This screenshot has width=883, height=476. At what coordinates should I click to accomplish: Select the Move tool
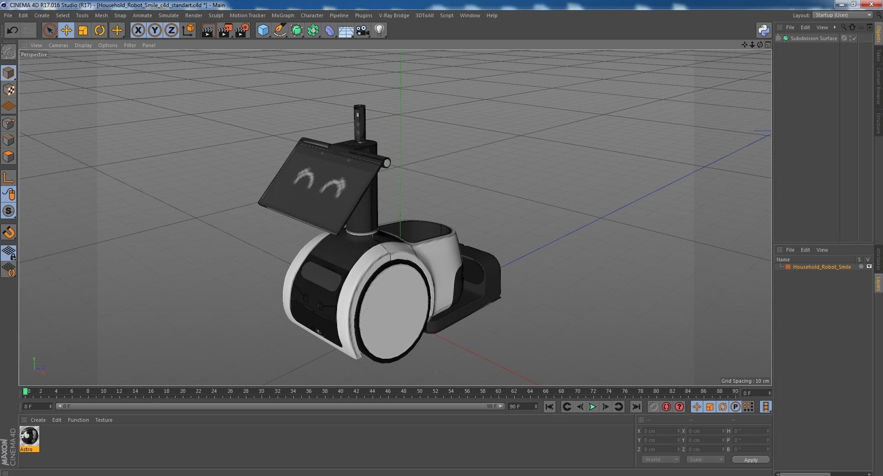pyautogui.click(x=66, y=30)
